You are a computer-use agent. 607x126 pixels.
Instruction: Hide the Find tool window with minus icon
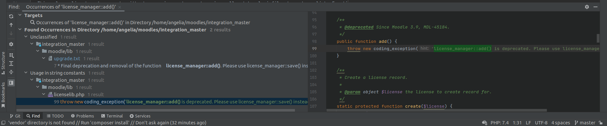point(595,7)
